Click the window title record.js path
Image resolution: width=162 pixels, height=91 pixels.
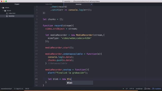(82, 1)
